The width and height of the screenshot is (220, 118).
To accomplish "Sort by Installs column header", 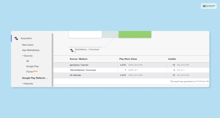I will pyautogui.click(x=172, y=59).
